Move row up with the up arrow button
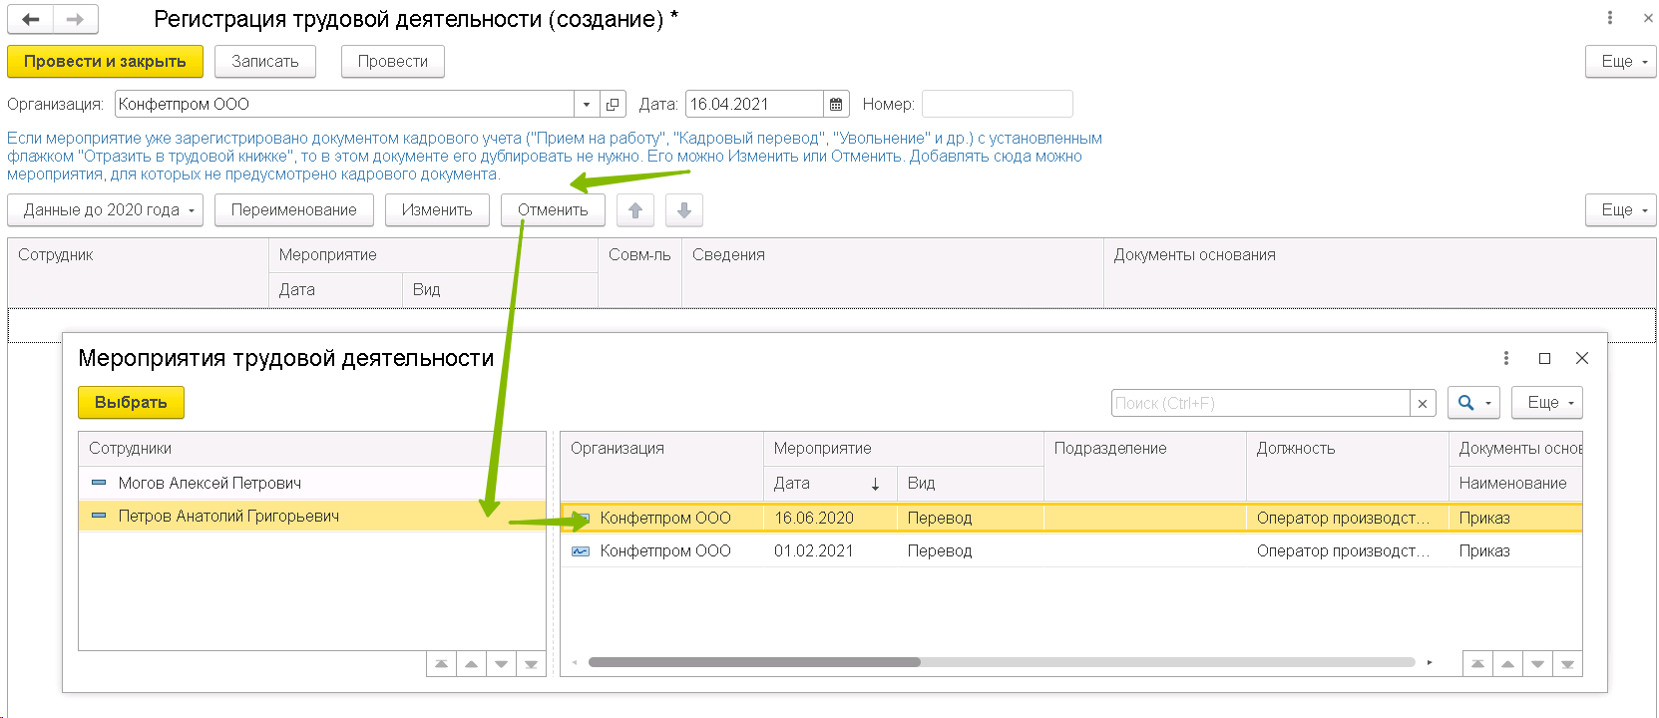This screenshot has width=1659, height=718. [x=635, y=210]
